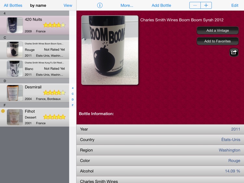
Task: Click the wine title Boom Boom Syrah 2012
Action: pos(182,20)
